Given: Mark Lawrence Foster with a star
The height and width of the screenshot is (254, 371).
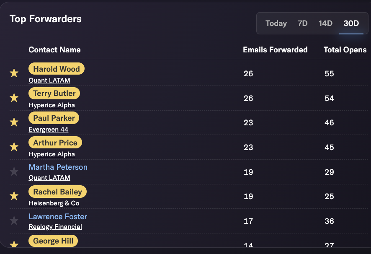Looking at the screenshot, I should pyautogui.click(x=14, y=220).
